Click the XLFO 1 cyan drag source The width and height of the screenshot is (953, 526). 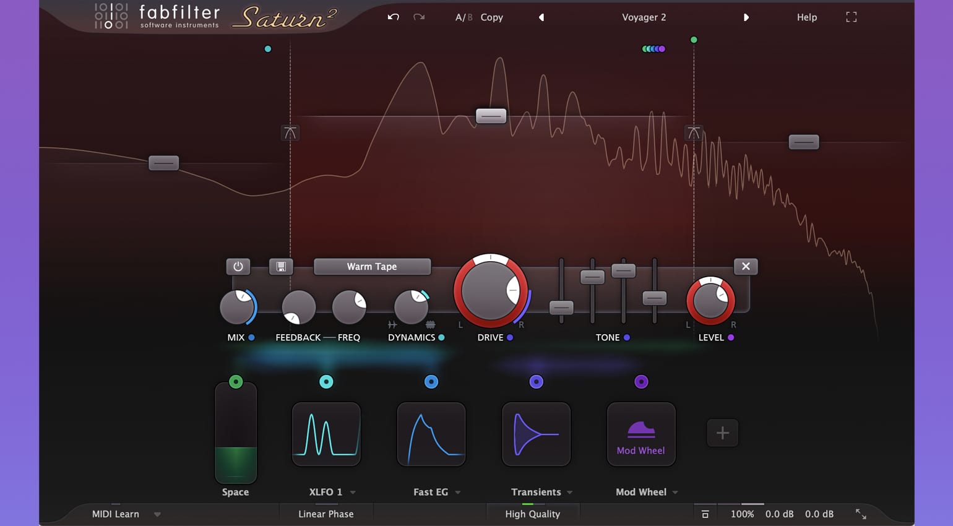click(x=326, y=382)
